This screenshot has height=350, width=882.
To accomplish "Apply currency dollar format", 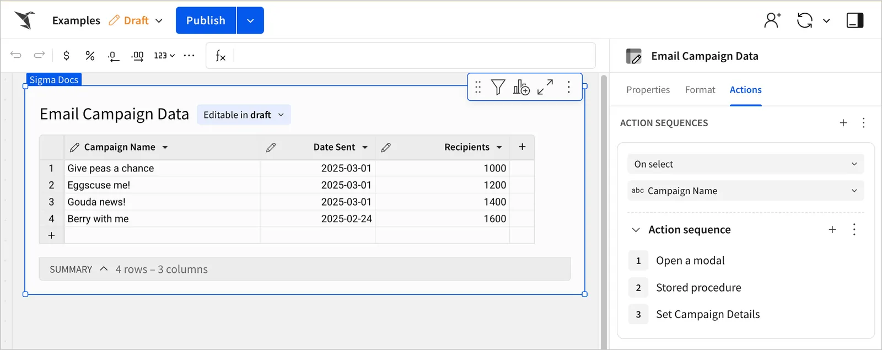I will point(66,55).
